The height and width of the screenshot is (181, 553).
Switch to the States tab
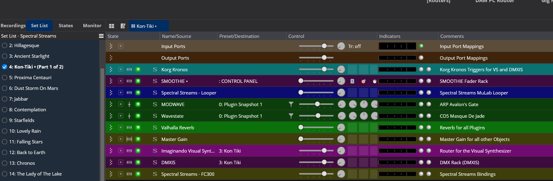point(66,26)
